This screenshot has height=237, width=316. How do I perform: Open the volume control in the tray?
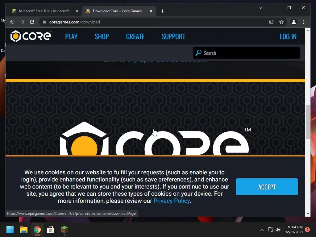tap(278, 230)
